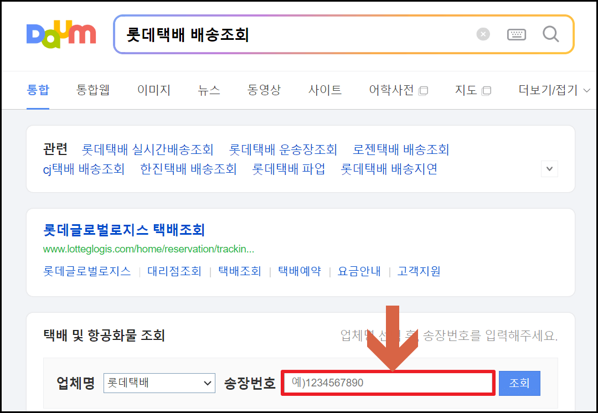598x413 pixels.
Task: Open the 지도 tab
Action: pyautogui.click(x=466, y=90)
